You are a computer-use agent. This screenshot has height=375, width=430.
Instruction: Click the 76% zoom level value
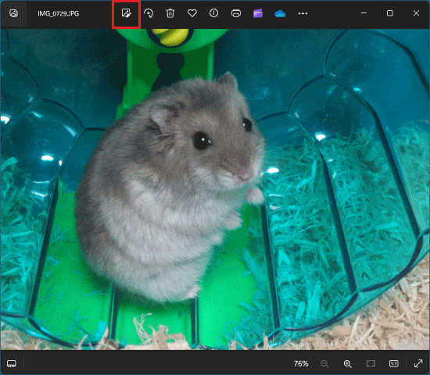click(301, 364)
